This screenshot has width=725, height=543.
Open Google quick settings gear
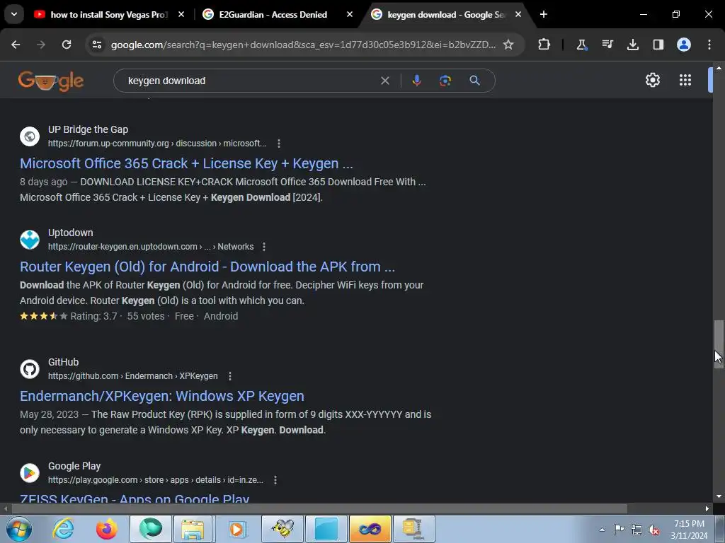[652, 80]
